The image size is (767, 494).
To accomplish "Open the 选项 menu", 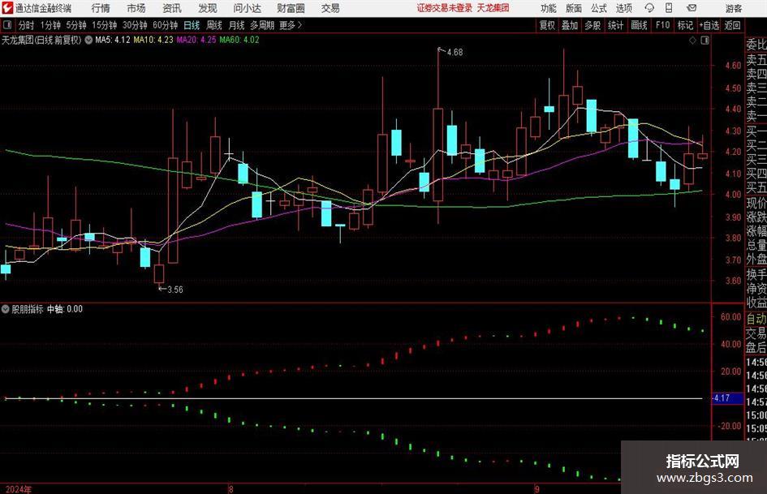I will (x=624, y=8).
